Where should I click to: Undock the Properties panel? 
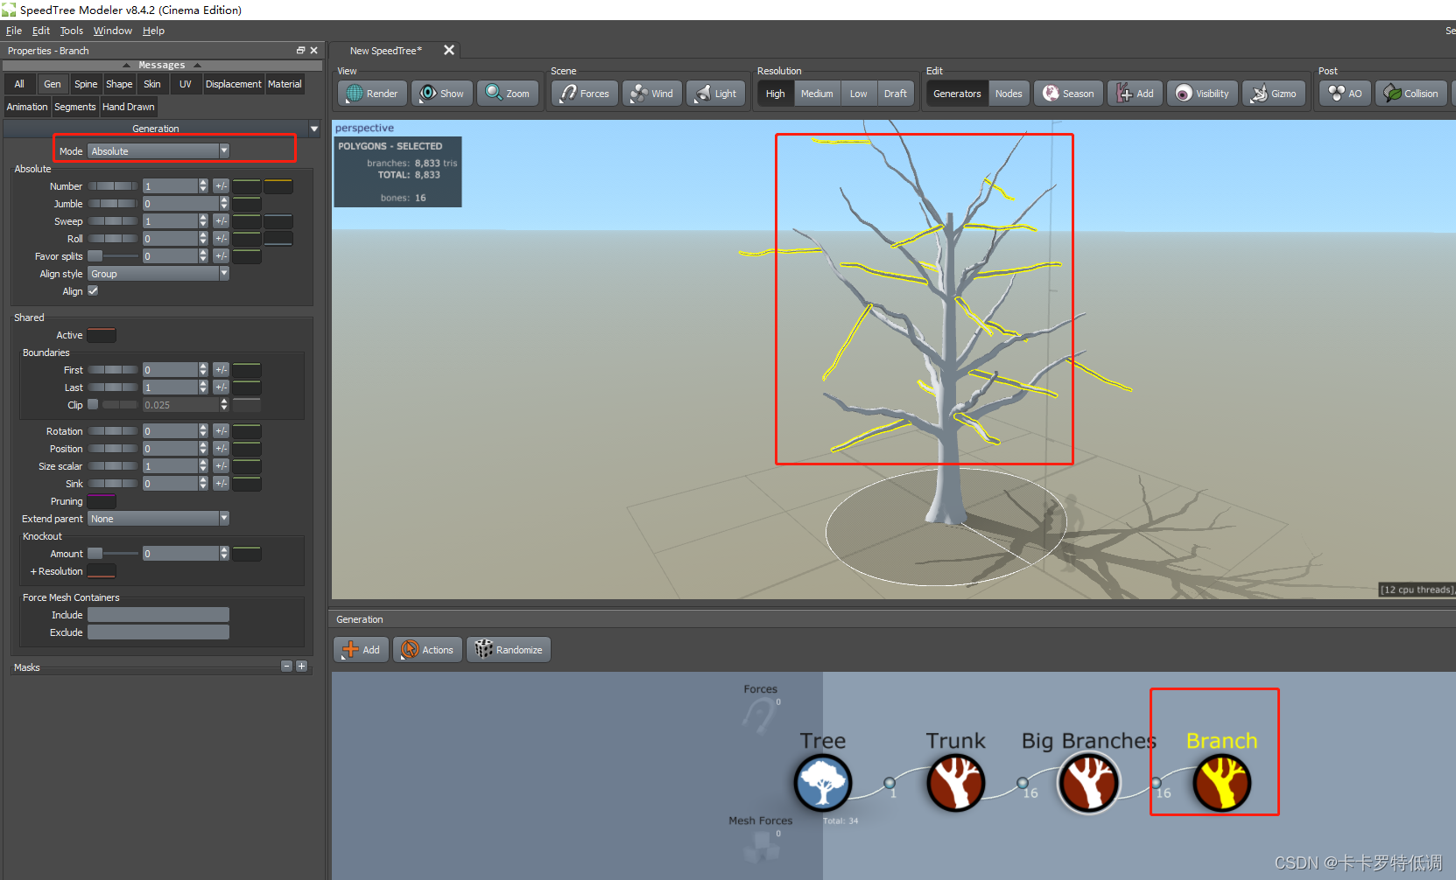pyautogui.click(x=300, y=51)
